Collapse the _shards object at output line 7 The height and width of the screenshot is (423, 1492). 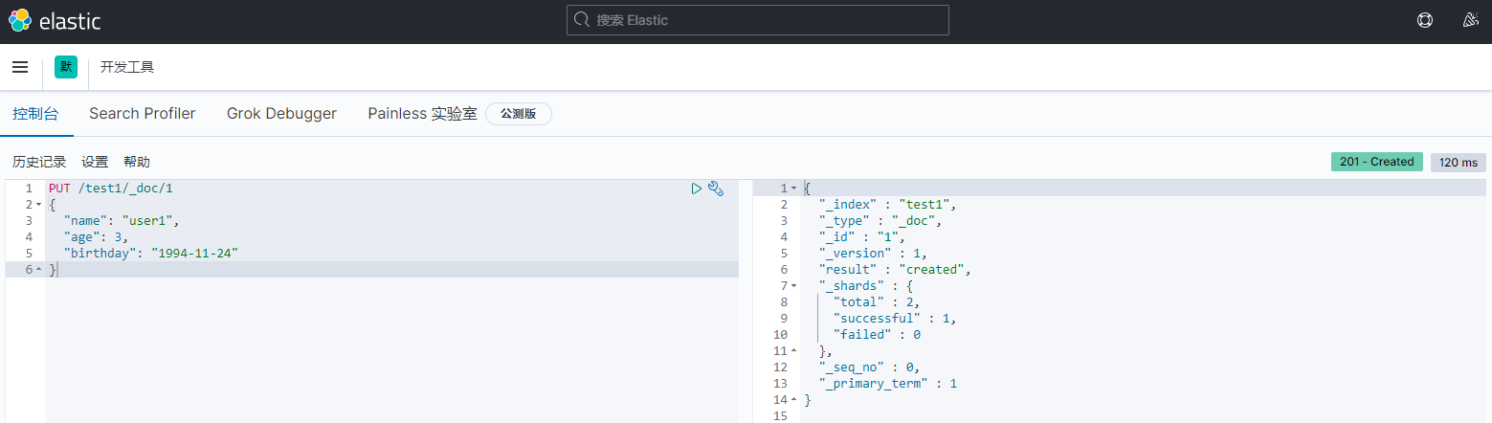click(794, 286)
